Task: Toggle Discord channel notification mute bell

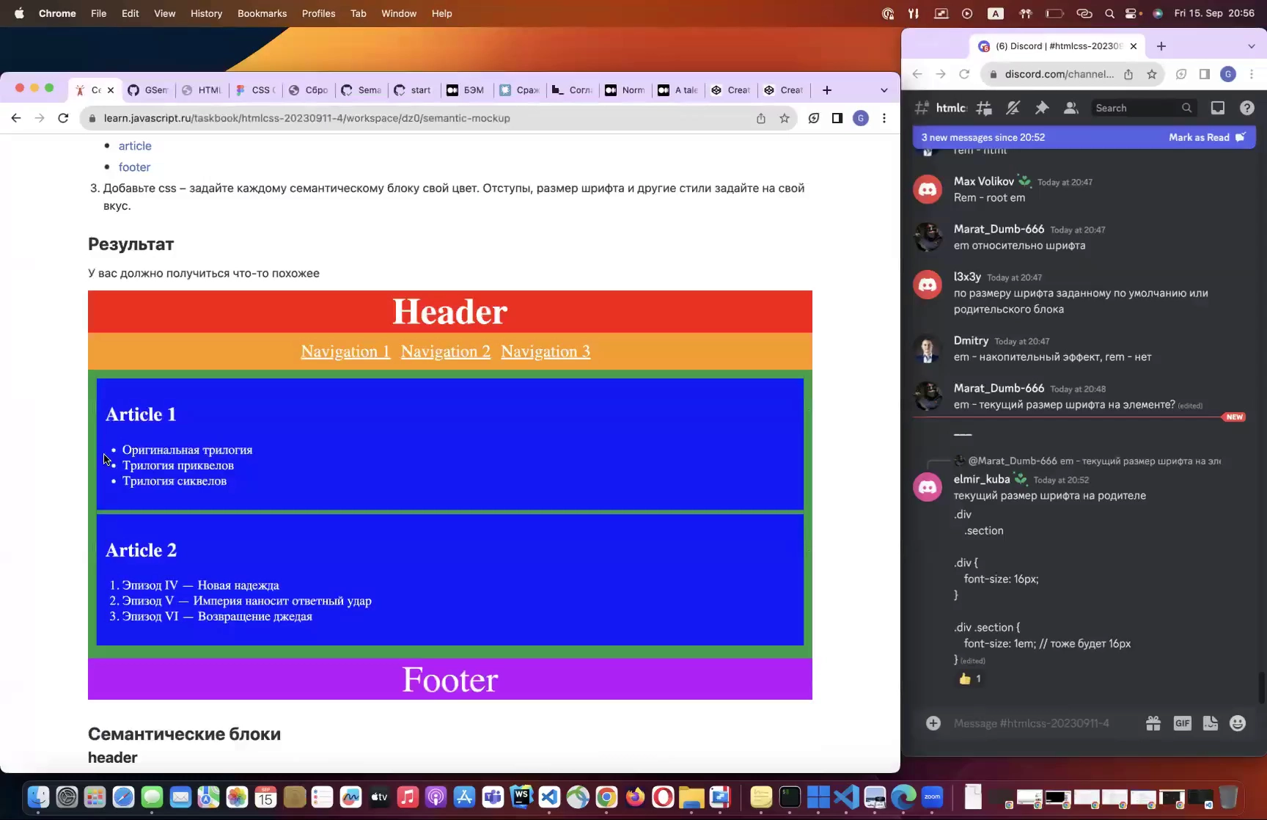Action: (x=1013, y=108)
